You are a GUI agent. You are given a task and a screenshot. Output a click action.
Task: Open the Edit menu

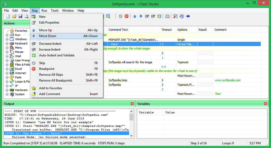(15, 11)
